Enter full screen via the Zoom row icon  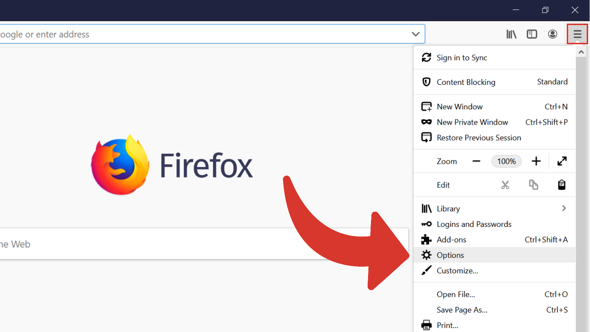562,161
